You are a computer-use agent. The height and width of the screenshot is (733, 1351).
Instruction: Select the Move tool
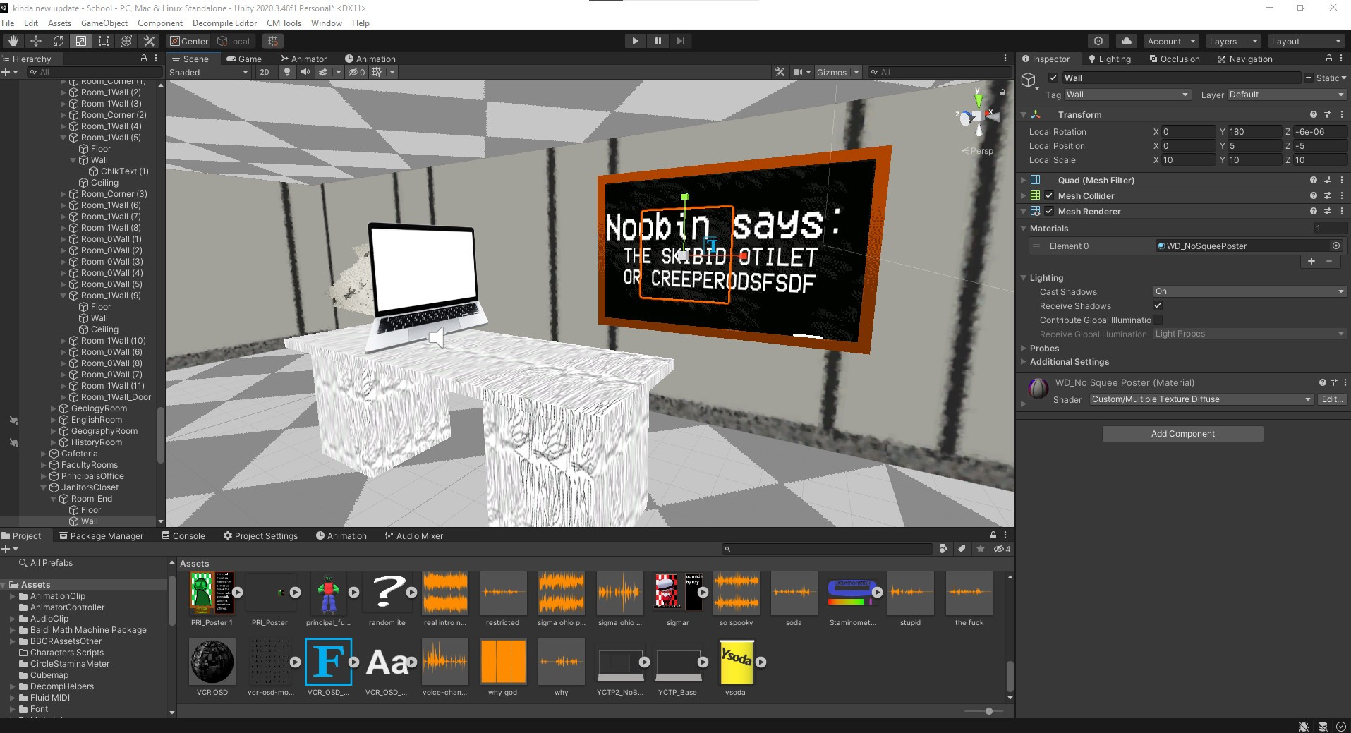[x=35, y=41]
